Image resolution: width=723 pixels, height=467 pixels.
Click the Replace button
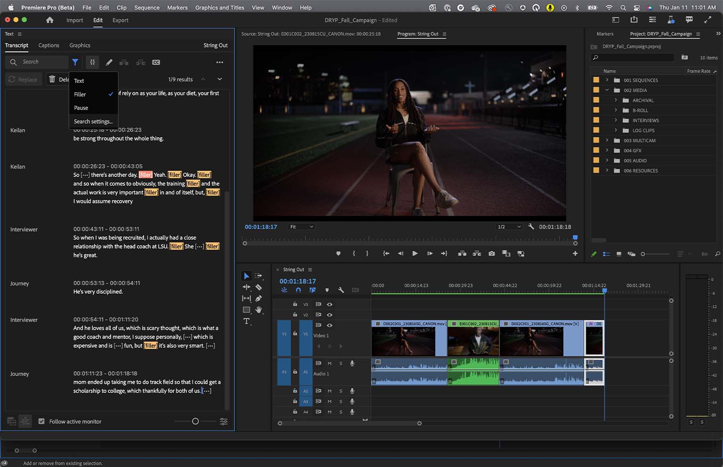(x=23, y=79)
